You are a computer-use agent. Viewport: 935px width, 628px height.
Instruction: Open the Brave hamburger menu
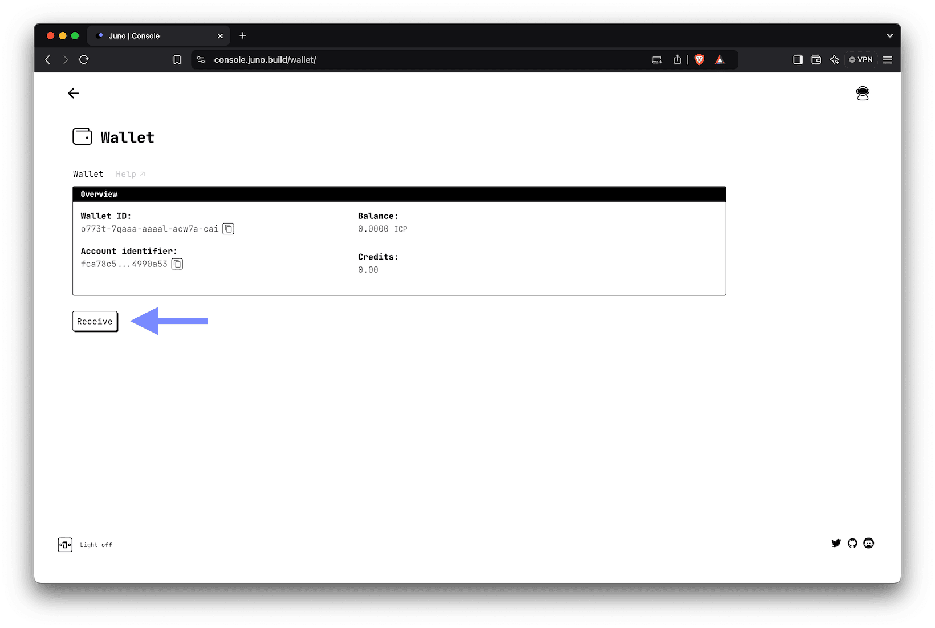click(888, 59)
